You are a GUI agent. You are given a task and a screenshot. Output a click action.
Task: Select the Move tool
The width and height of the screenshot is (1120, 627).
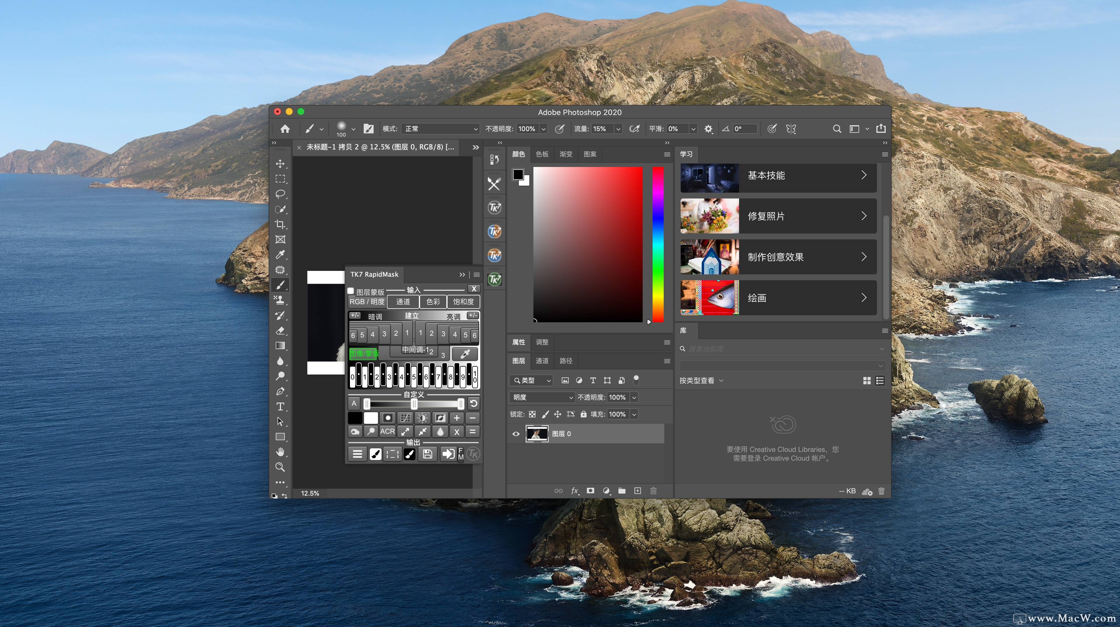click(x=280, y=164)
